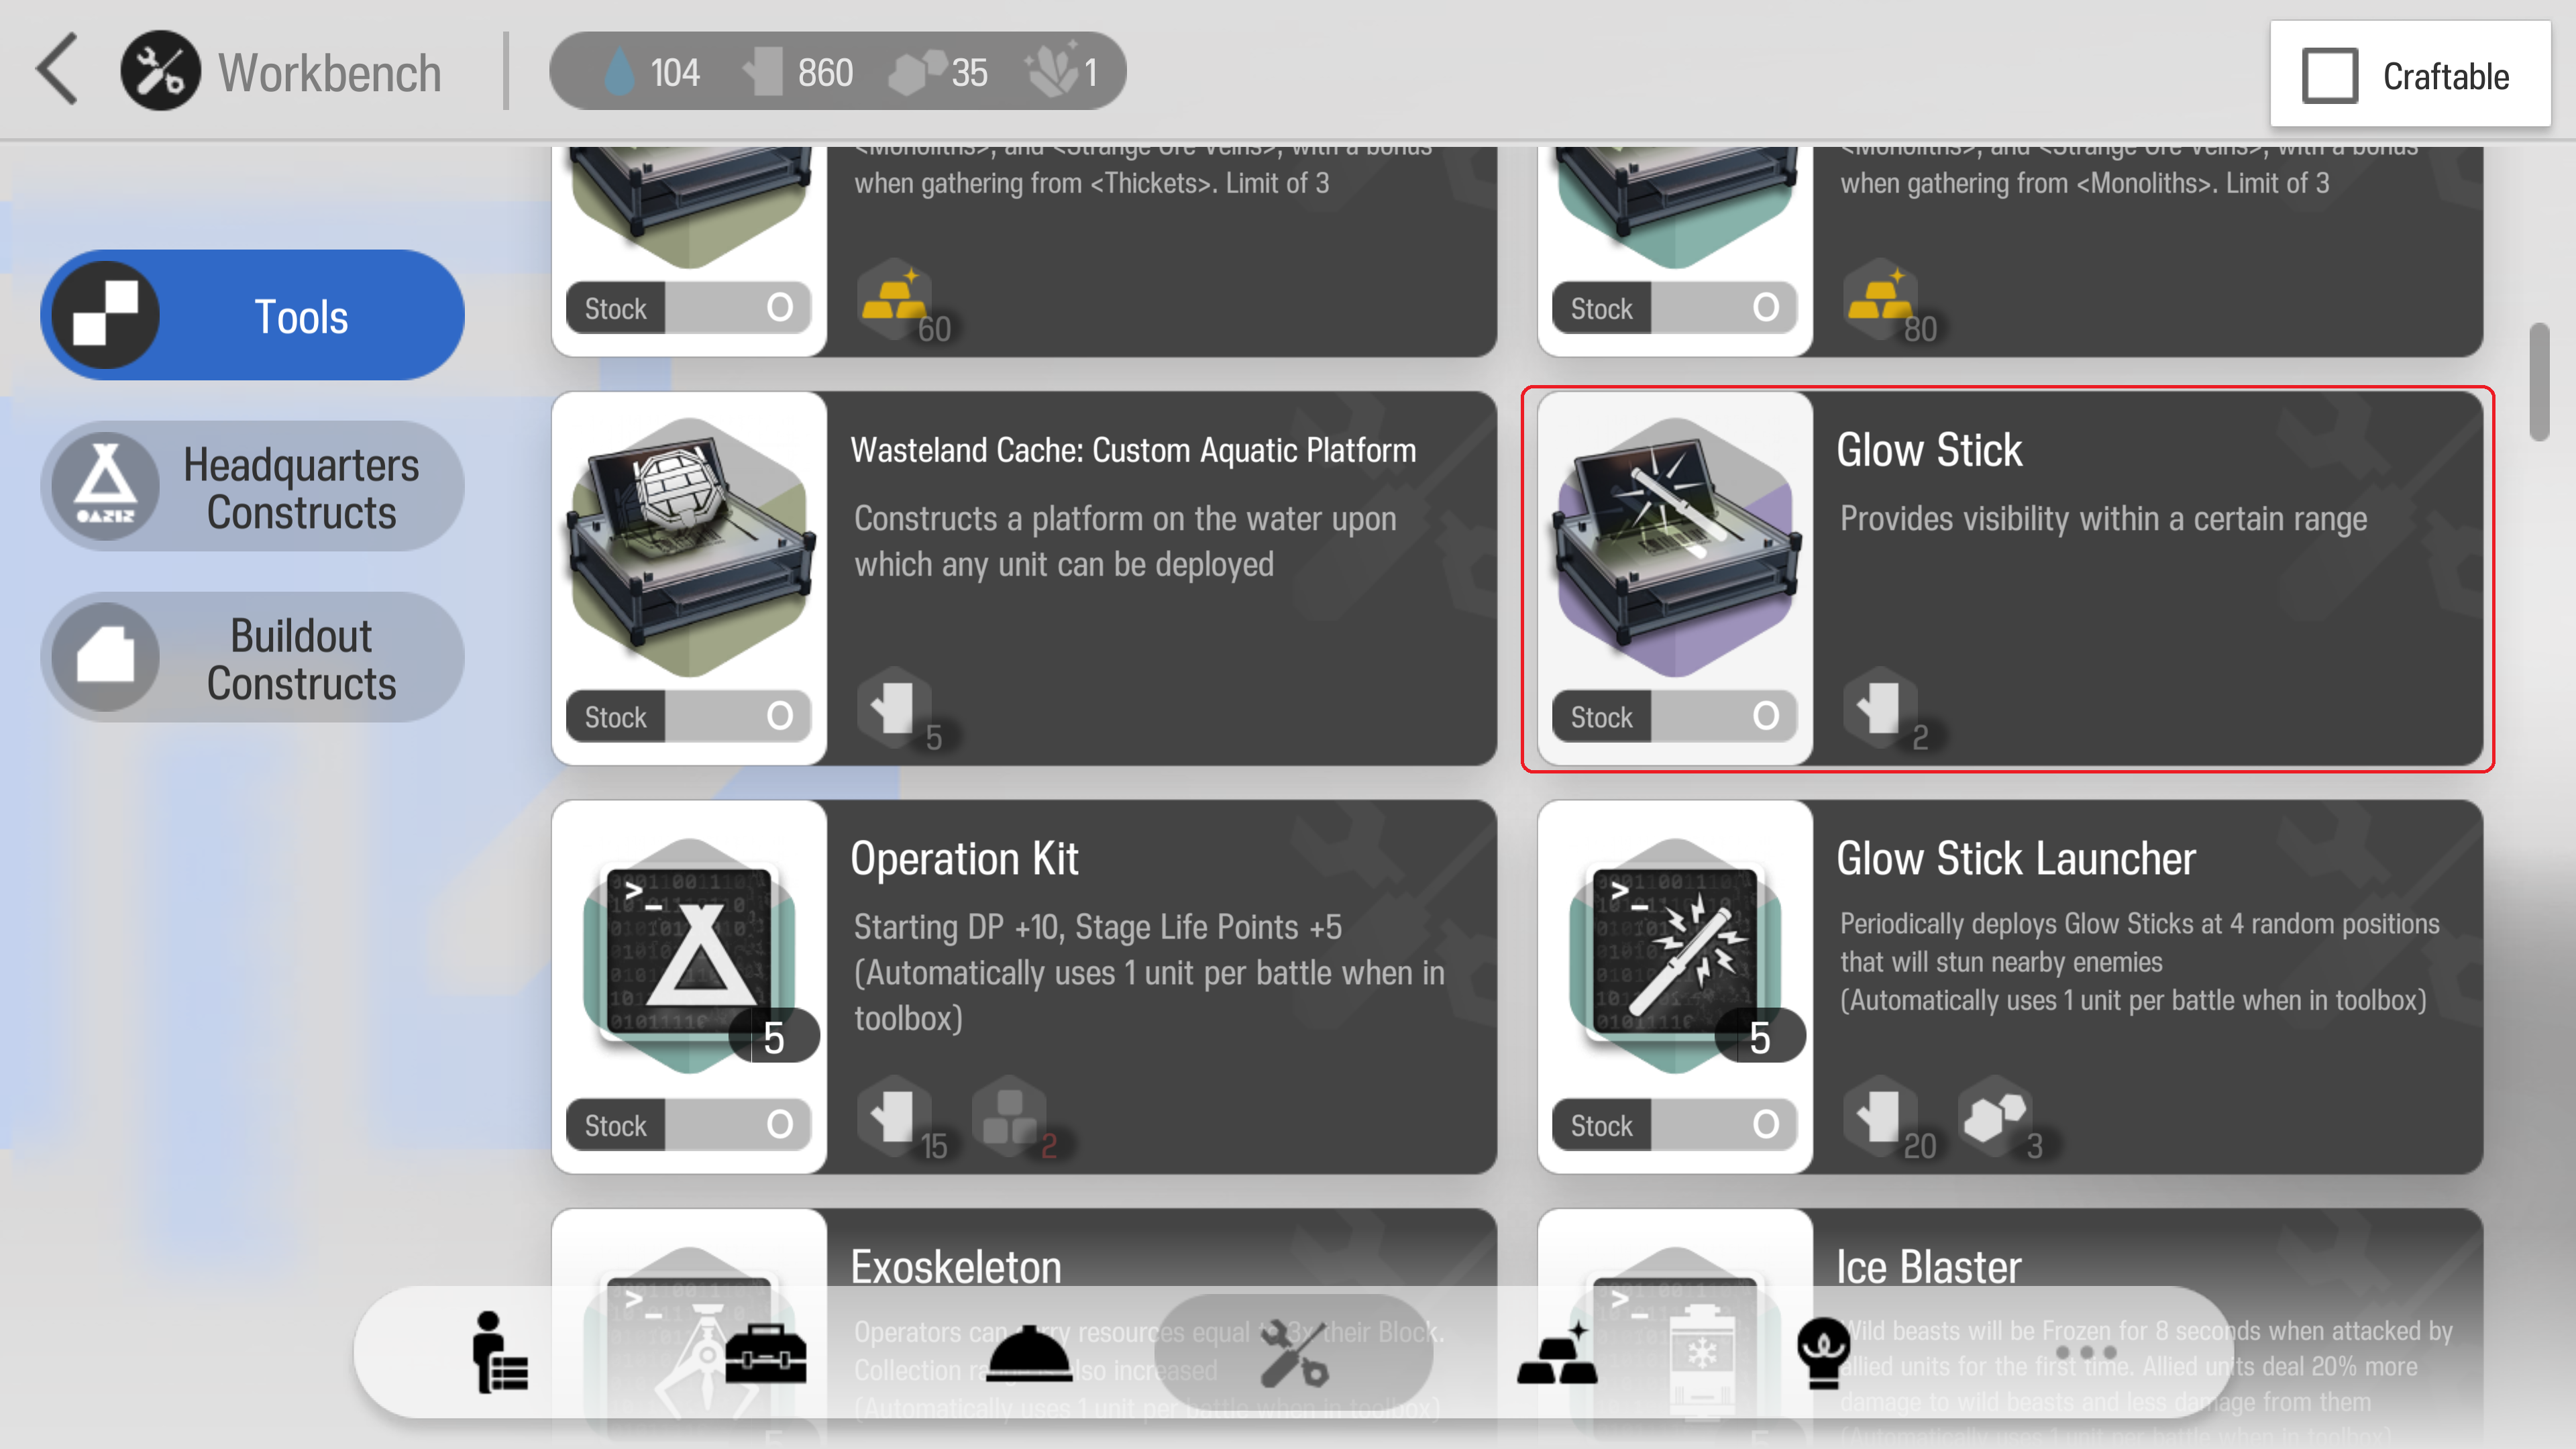Select the Ice Blaster recipe title
Image resolution: width=2576 pixels, height=1449 pixels.
pyautogui.click(x=1929, y=1267)
